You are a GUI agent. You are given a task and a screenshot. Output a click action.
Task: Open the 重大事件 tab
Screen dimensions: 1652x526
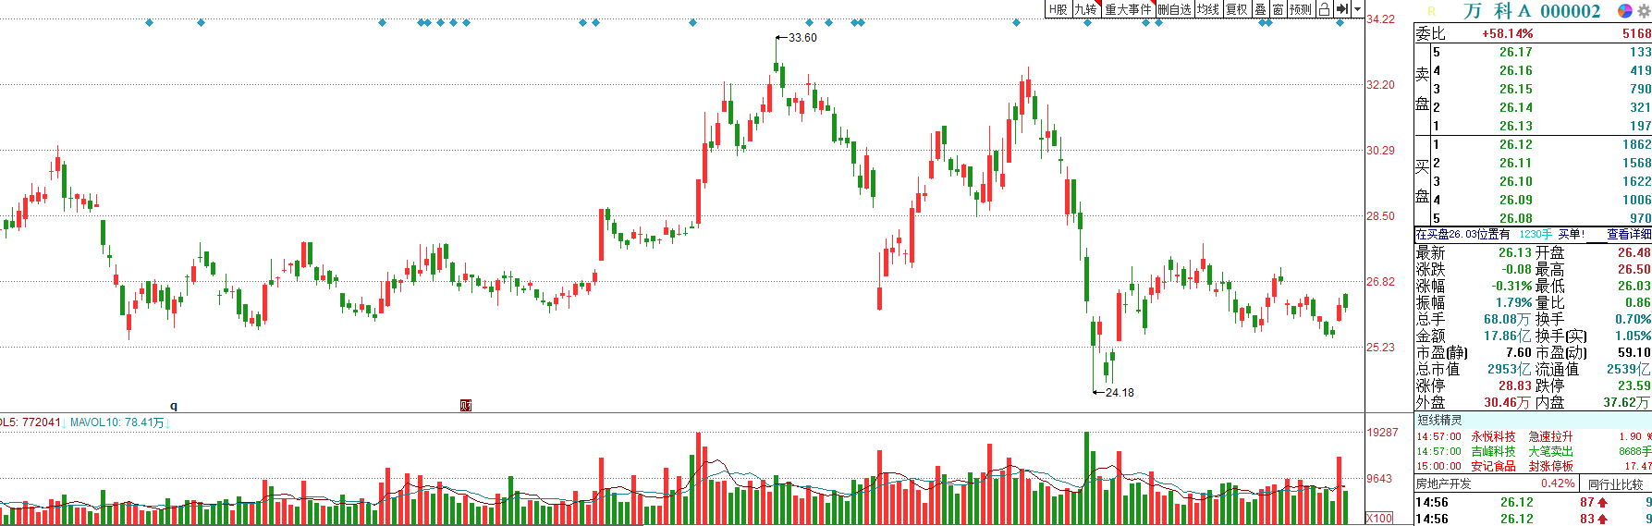1128,9
